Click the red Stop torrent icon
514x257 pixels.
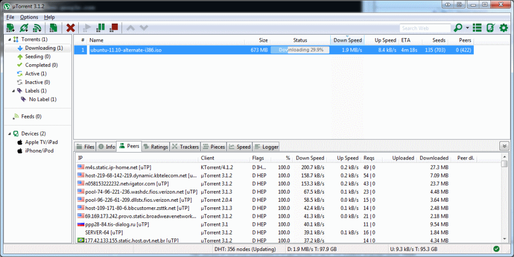pos(114,28)
